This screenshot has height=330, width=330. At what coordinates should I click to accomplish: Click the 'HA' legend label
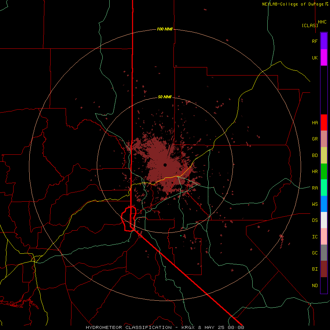315,123
